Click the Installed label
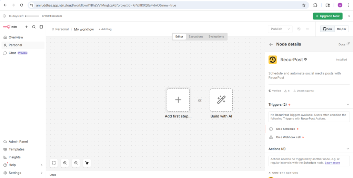 [341, 60]
